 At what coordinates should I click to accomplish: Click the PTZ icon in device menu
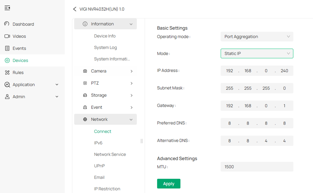point(85,83)
